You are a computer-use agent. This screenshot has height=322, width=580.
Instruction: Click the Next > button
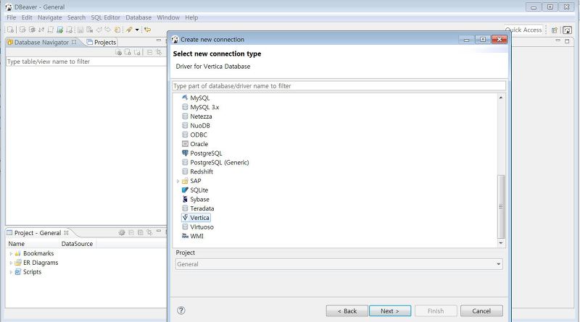pos(390,311)
